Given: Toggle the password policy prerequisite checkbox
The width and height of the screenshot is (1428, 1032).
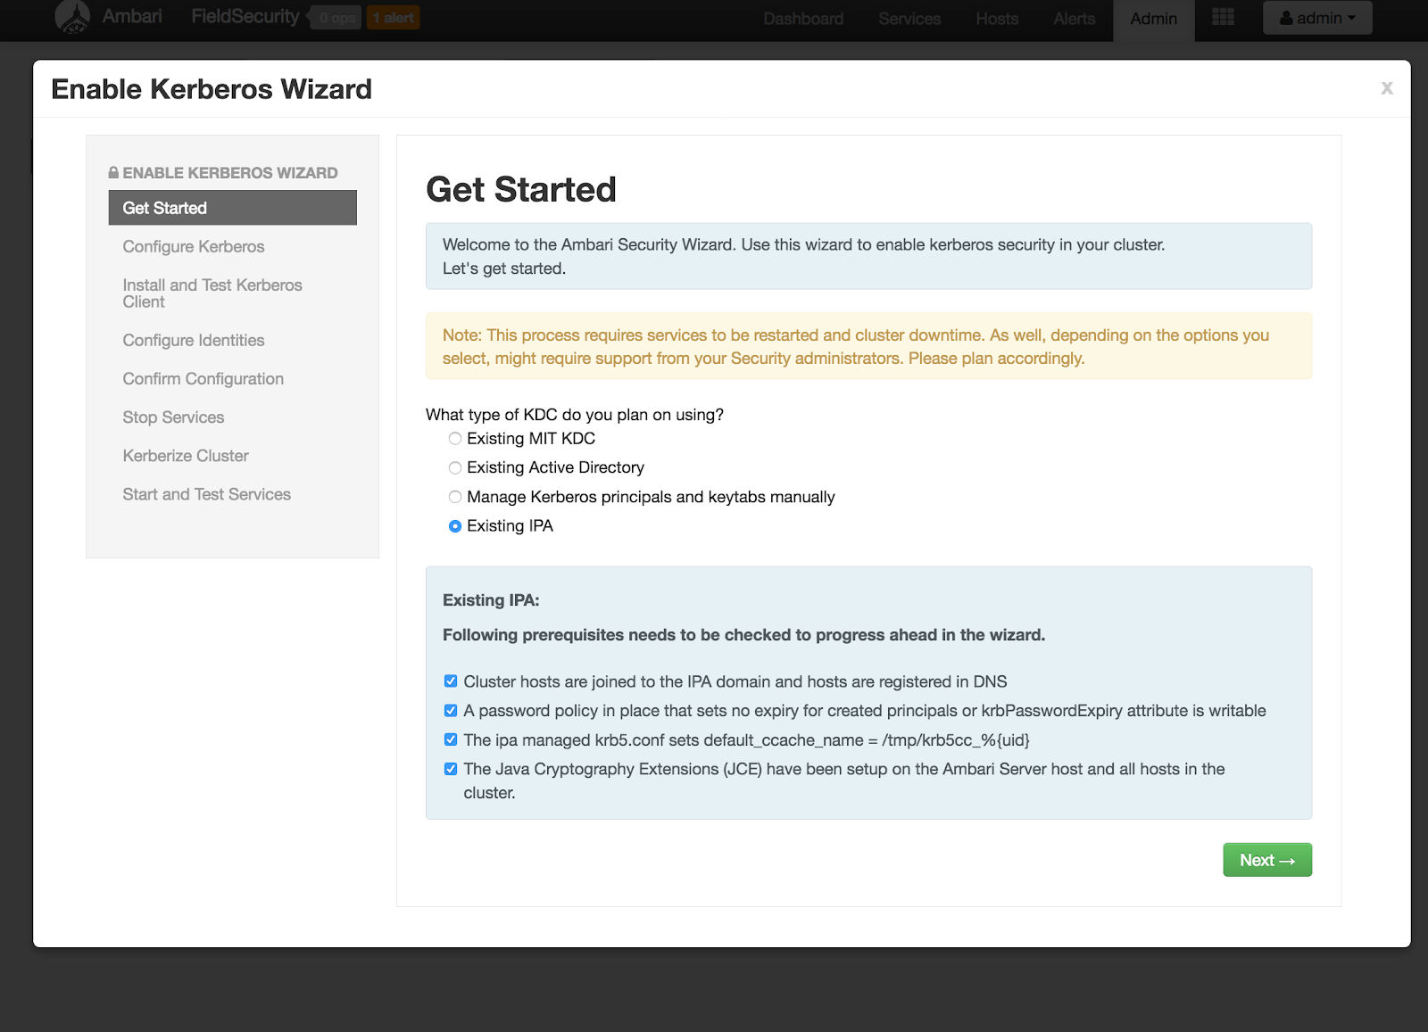Looking at the screenshot, I should coord(451,711).
